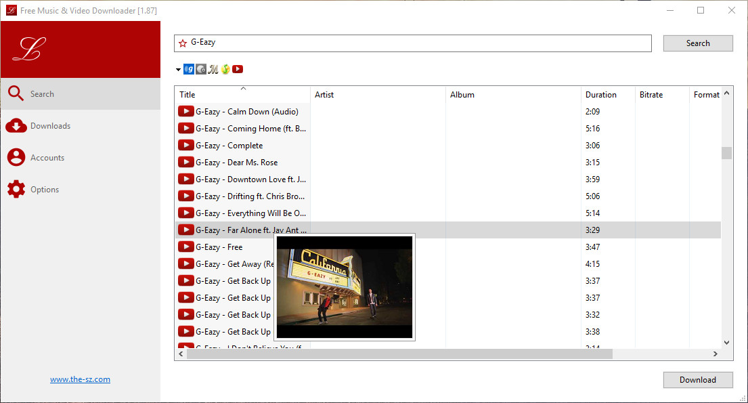The height and width of the screenshot is (403, 748).
Task: Toggle the cursive M music source icon
Action: point(213,69)
